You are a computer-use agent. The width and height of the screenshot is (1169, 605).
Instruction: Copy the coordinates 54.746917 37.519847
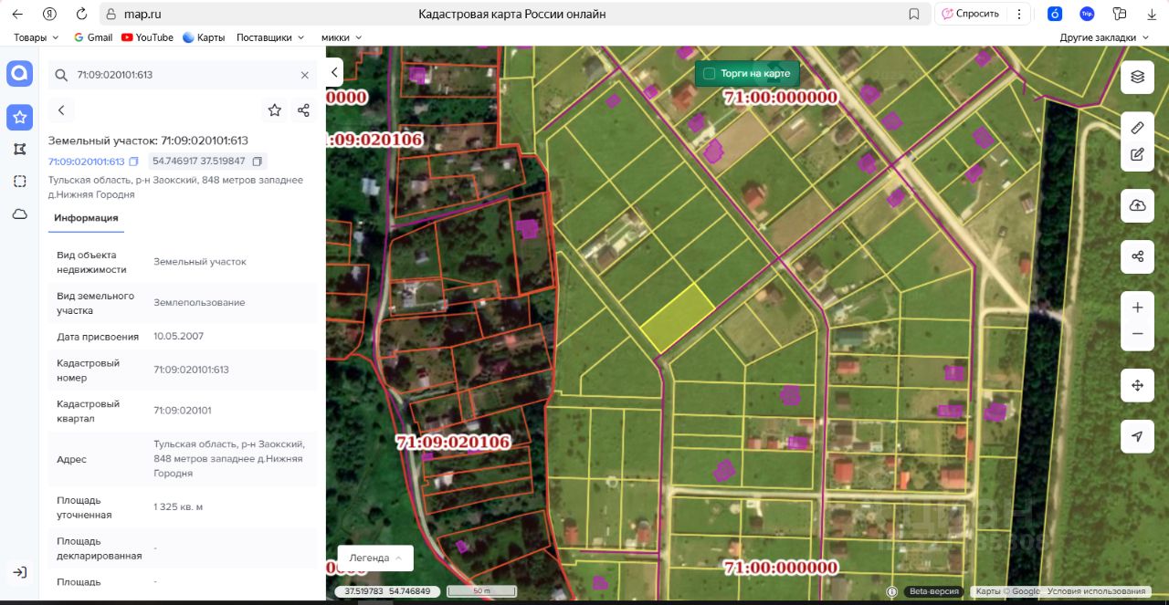pos(258,162)
